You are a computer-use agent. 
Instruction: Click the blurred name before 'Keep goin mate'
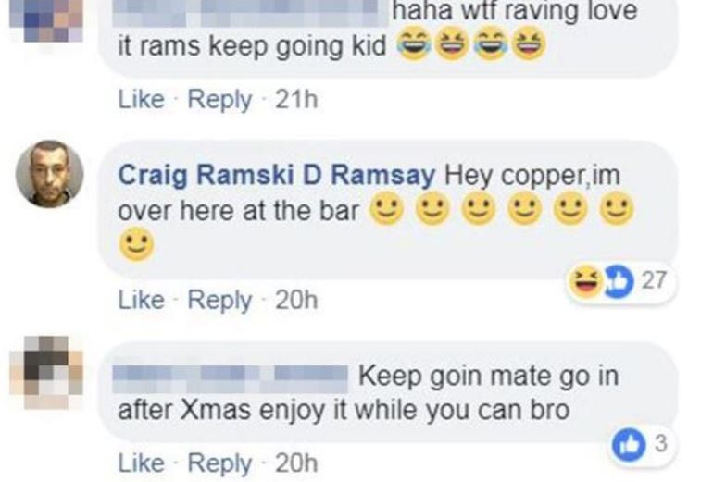click(x=230, y=379)
